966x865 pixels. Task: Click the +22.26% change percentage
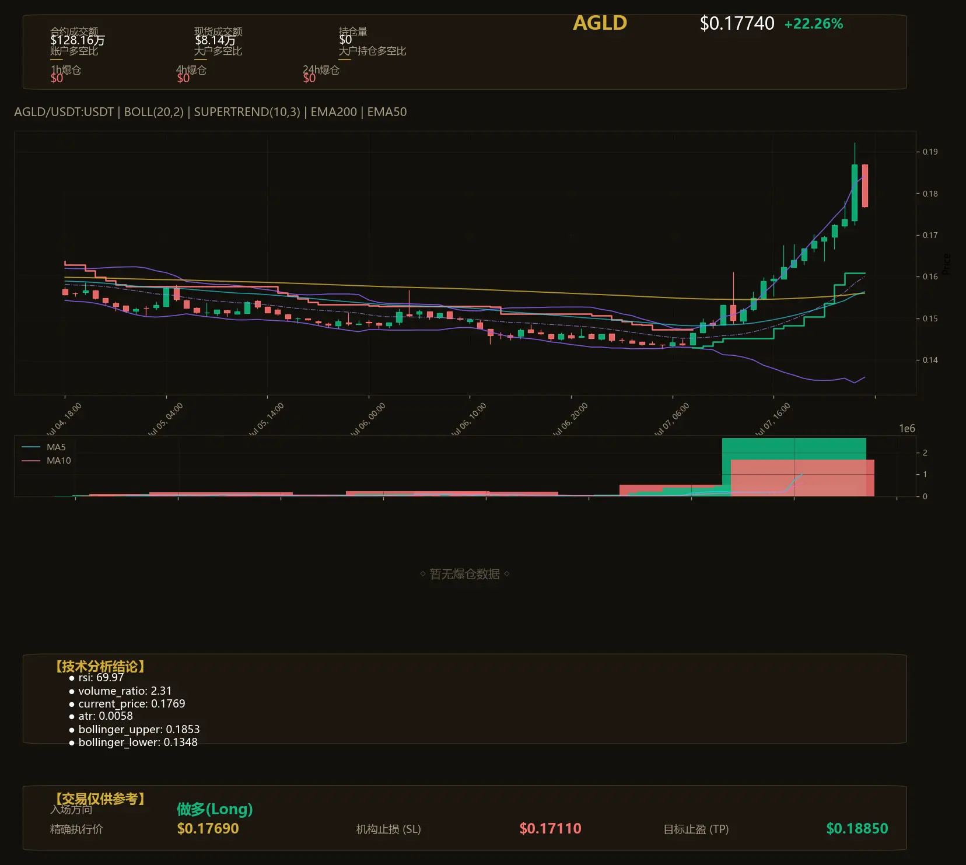point(814,24)
